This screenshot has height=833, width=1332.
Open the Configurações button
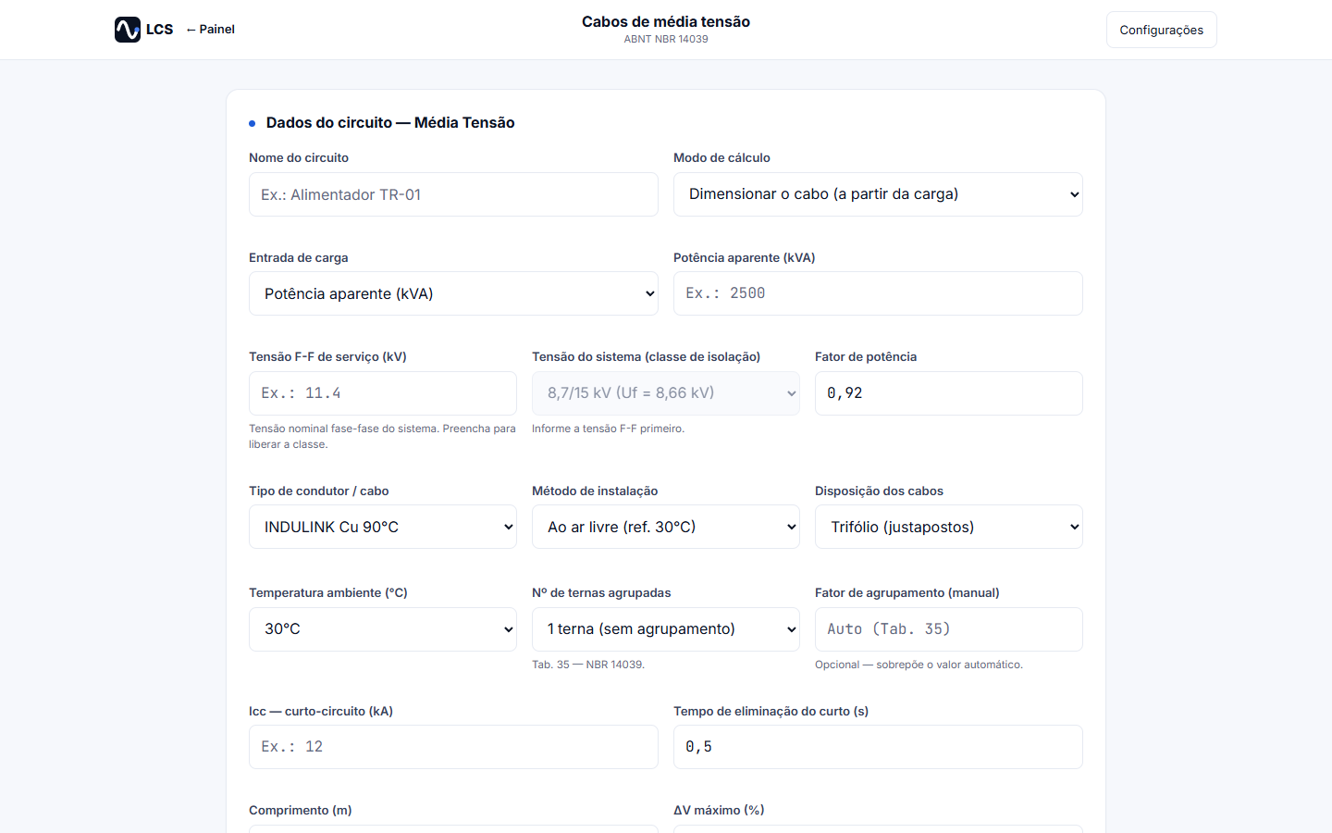[1162, 30]
